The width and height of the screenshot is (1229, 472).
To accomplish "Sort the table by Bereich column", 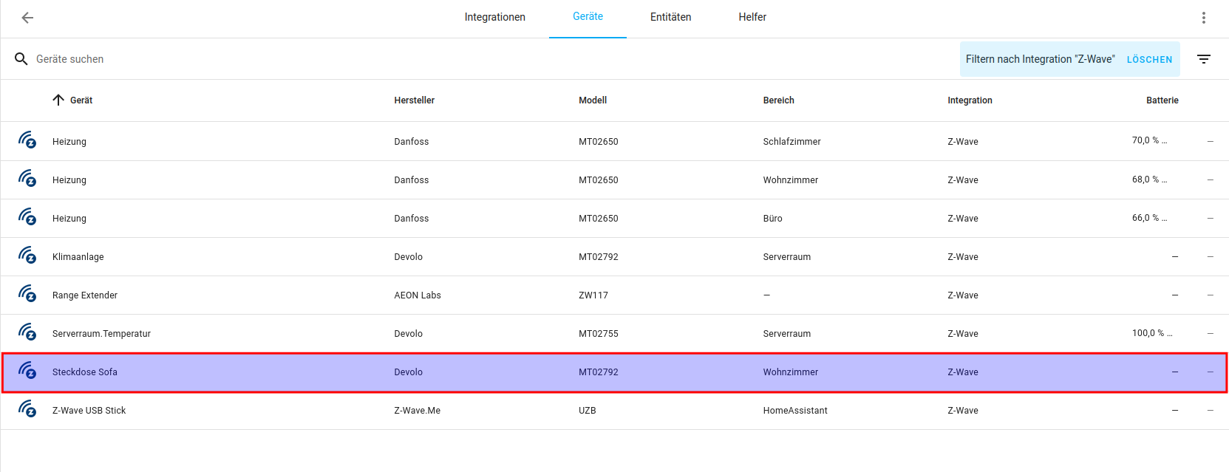I will click(778, 100).
